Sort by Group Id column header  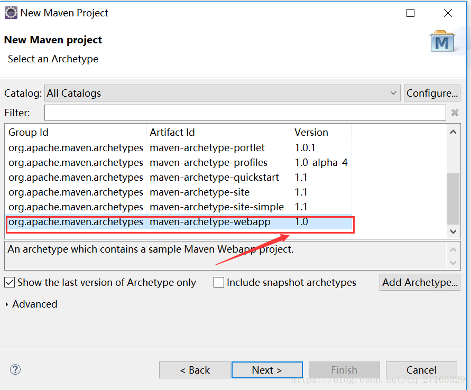76,132
